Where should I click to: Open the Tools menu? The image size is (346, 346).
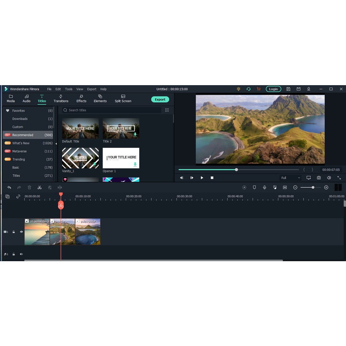(69, 89)
